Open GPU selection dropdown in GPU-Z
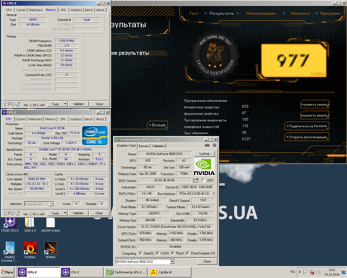This screenshot has width=347, height=278. coord(172,261)
